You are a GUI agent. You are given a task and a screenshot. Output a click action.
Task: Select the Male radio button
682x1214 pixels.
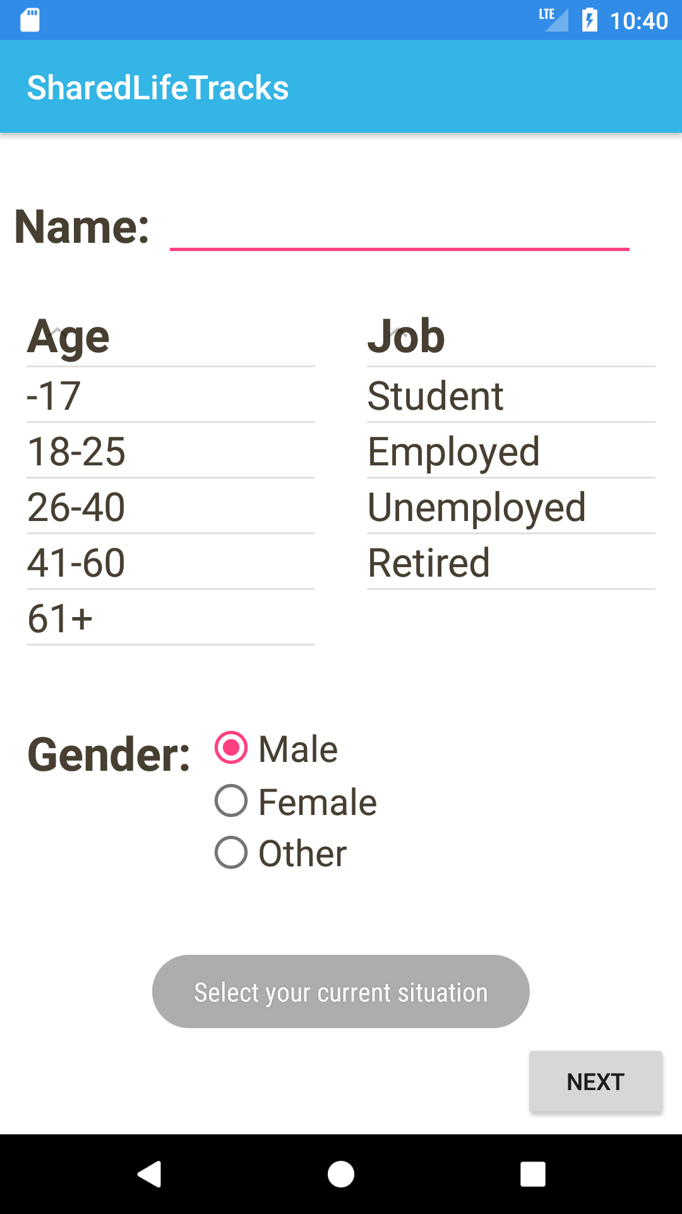[231, 748]
